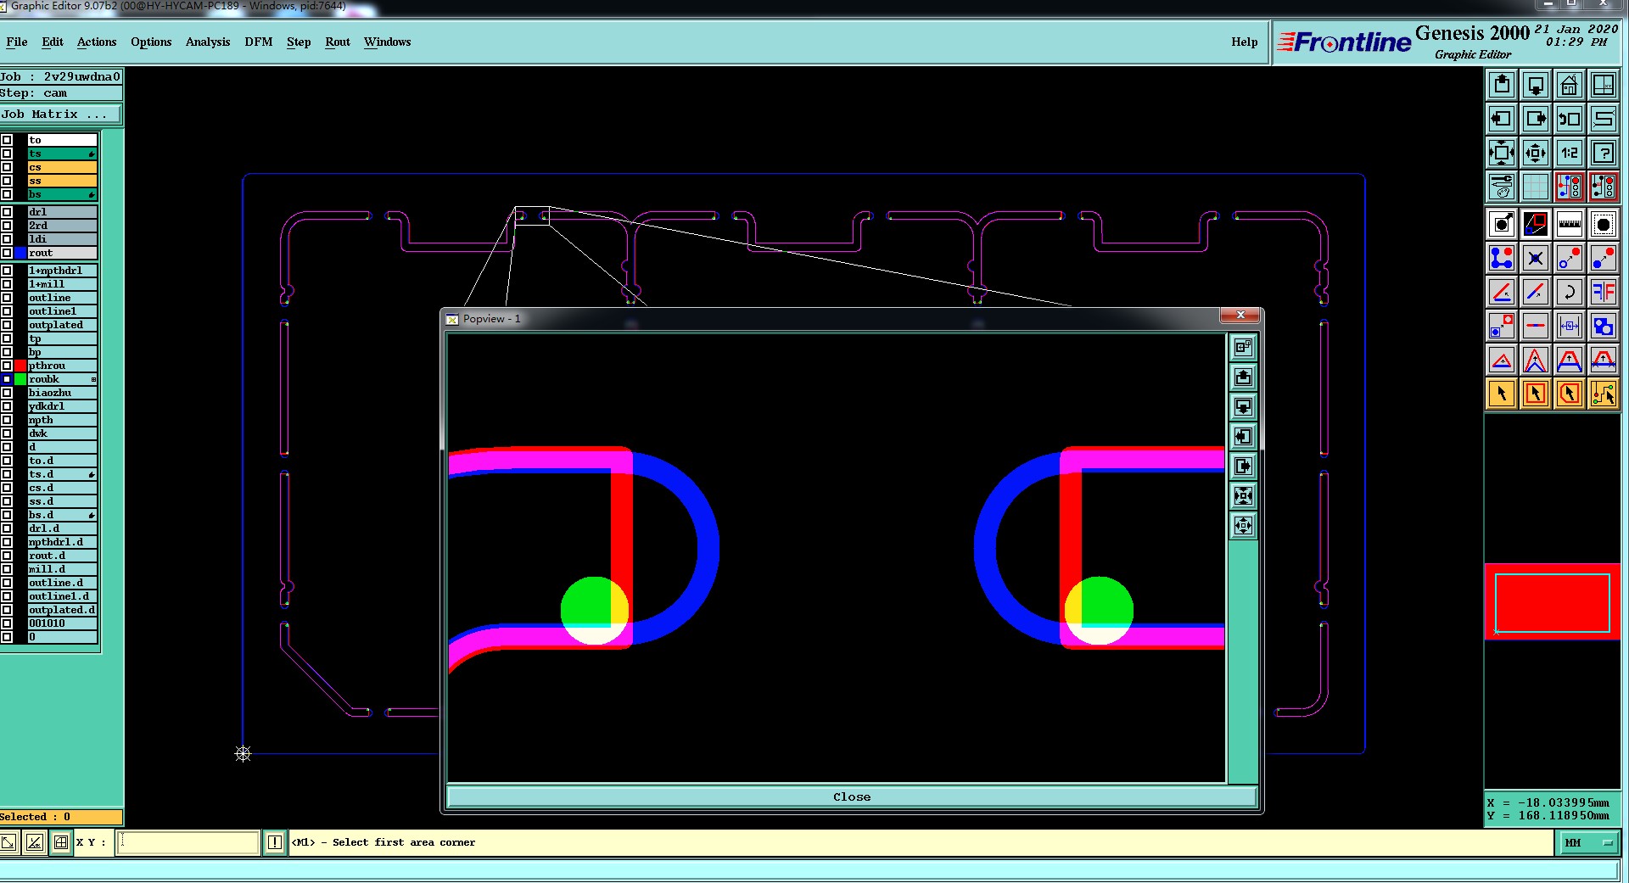Viewport: 1629px width, 883px height.
Task: Click the blue color swatch of rout layer
Action: pos(20,253)
